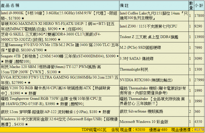Viewport: 205px width, 133px height.
Task: Click the Trident Z remark cell
Action: pyautogui.click(x=154, y=37)
